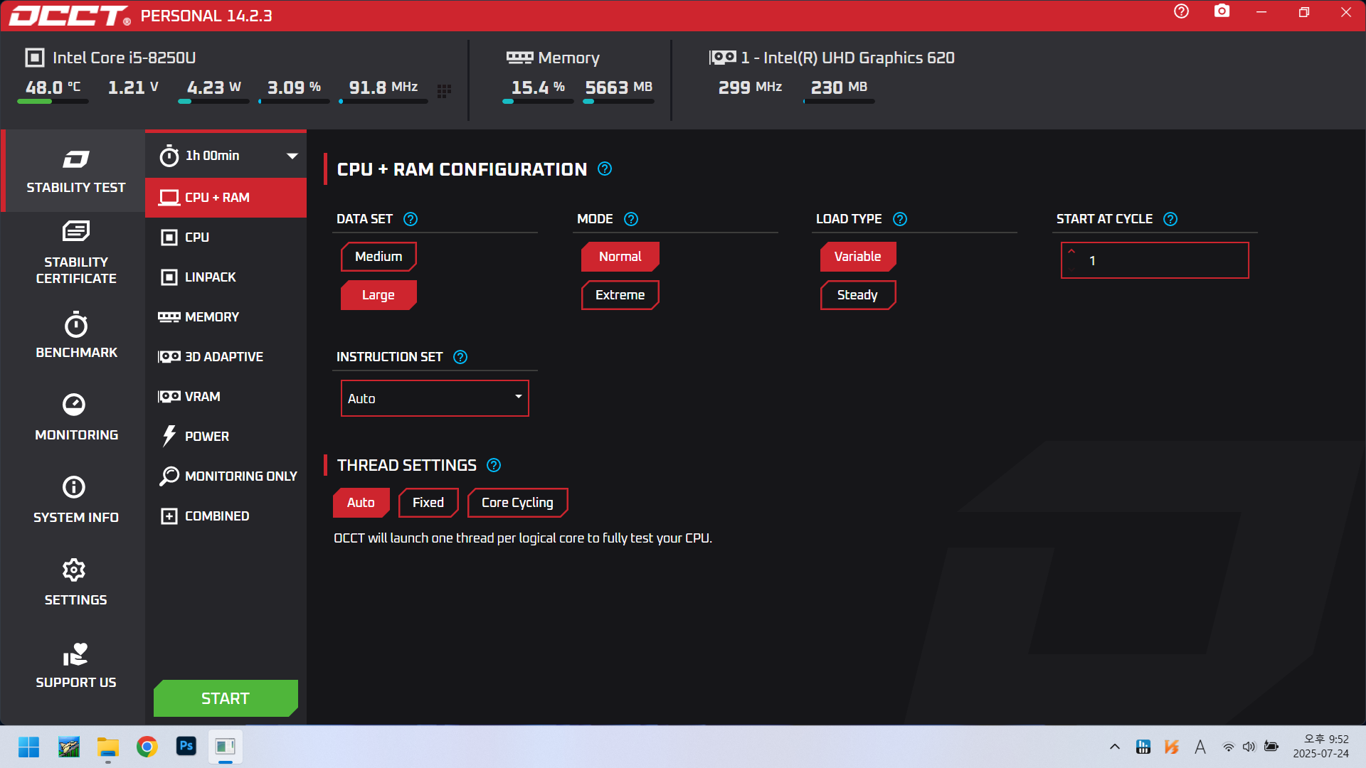Open the taskbar clock and date
Image resolution: width=1366 pixels, height=768 pixels.
point(1320,747)
